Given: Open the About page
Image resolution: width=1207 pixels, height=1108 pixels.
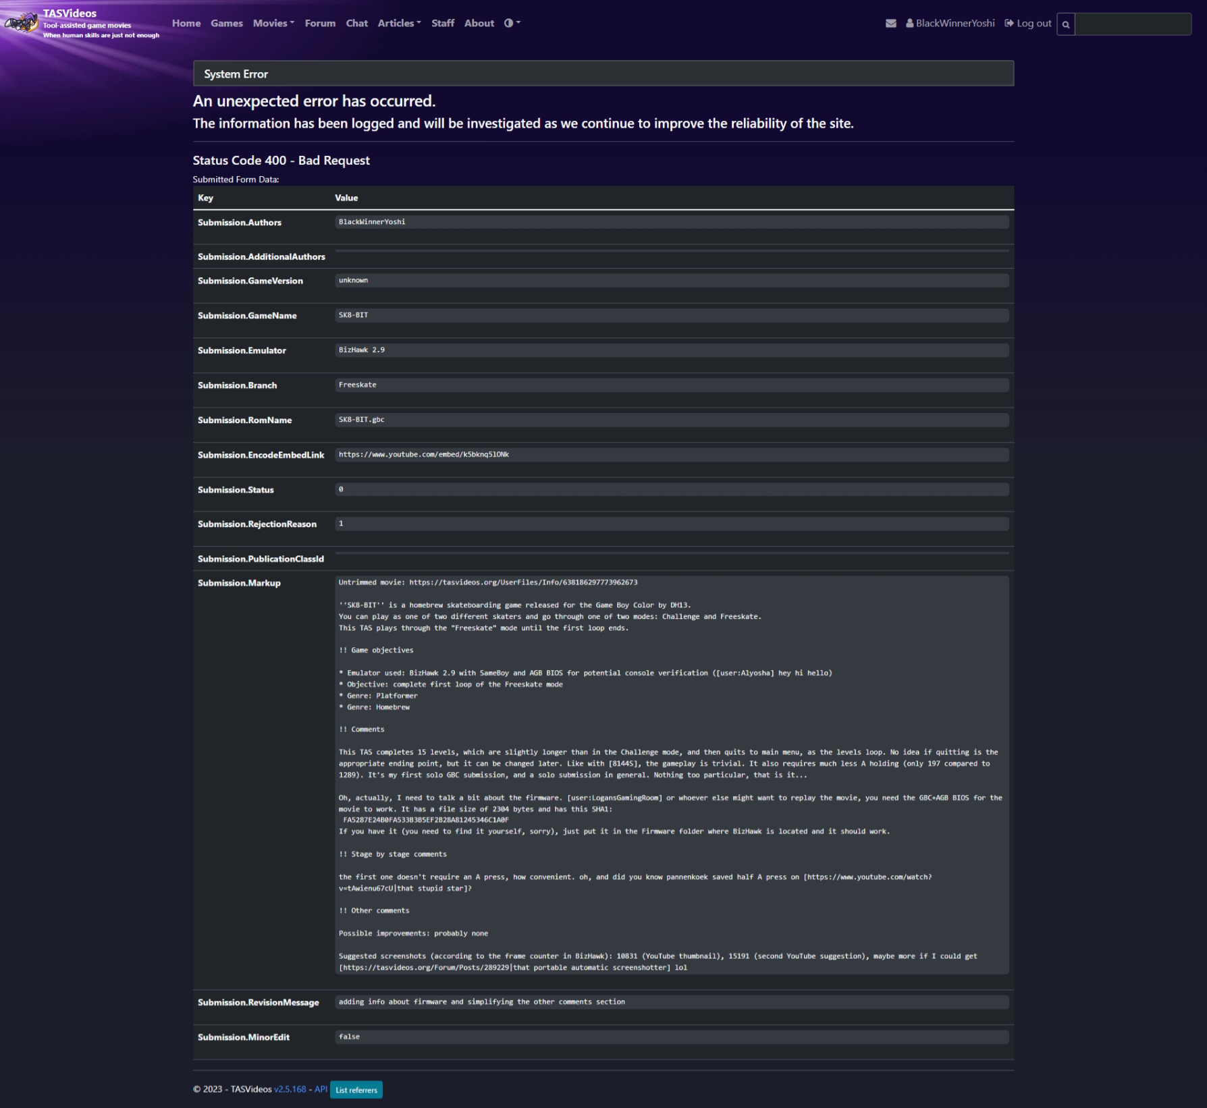Looking at the screenshot, I should pos(479,23).
